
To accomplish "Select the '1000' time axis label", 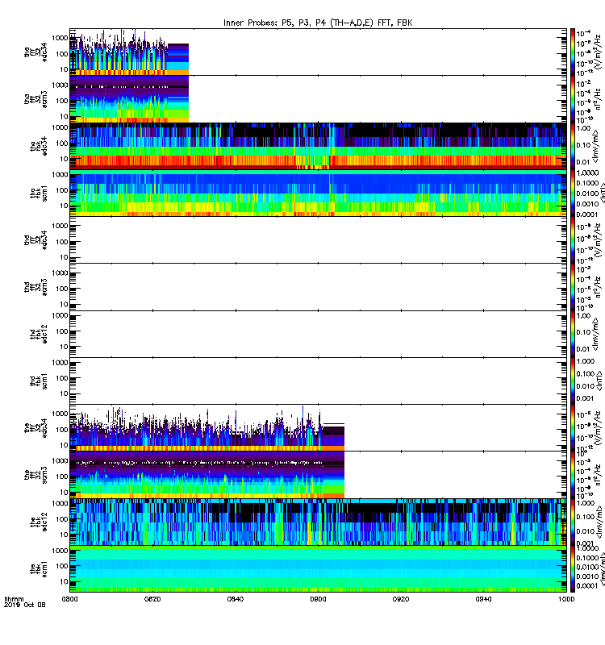I will [x=566, y=599].
